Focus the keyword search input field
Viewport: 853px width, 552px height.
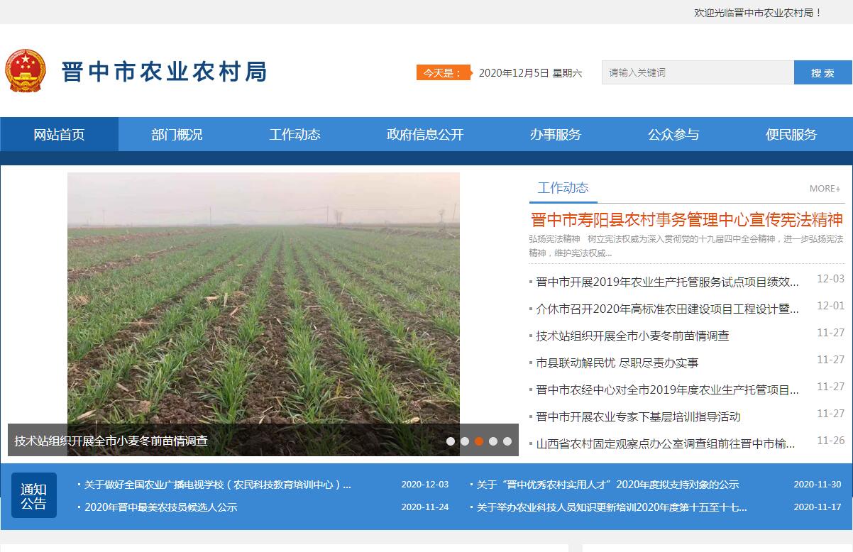pyautogui.click(x=697, y=72)
